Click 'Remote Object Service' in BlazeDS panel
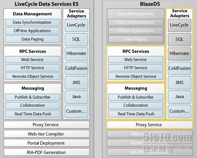Screen dimensions: 197x158 pyautogui.click(x=136, y=76)
